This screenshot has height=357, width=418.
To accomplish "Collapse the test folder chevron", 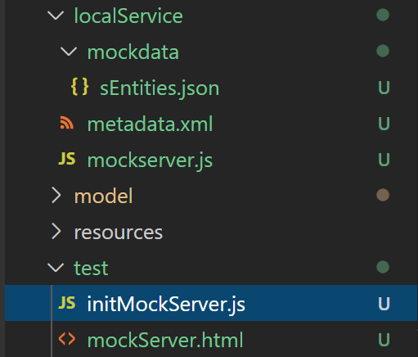I will (56, 267).
